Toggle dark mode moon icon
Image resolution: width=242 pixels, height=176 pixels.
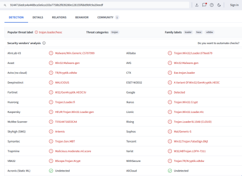click(x=219, y=5)
